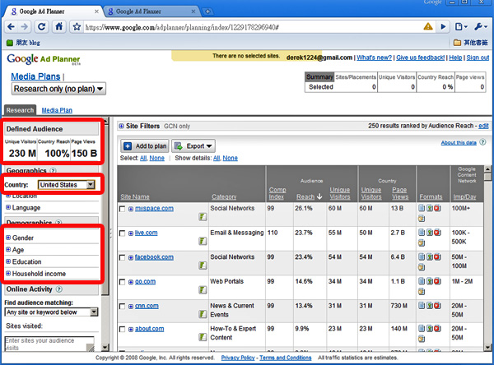
Task: Open a new browser tab
Action: click(207, 12)
